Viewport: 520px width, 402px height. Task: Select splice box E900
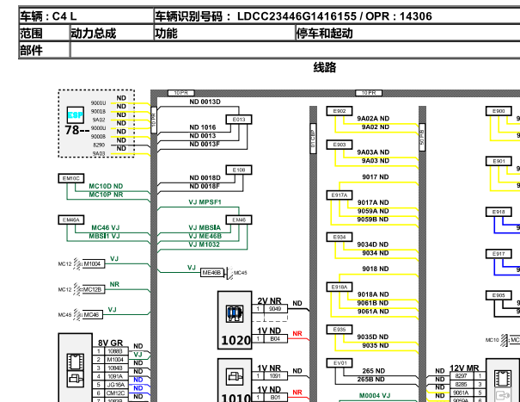499,111
